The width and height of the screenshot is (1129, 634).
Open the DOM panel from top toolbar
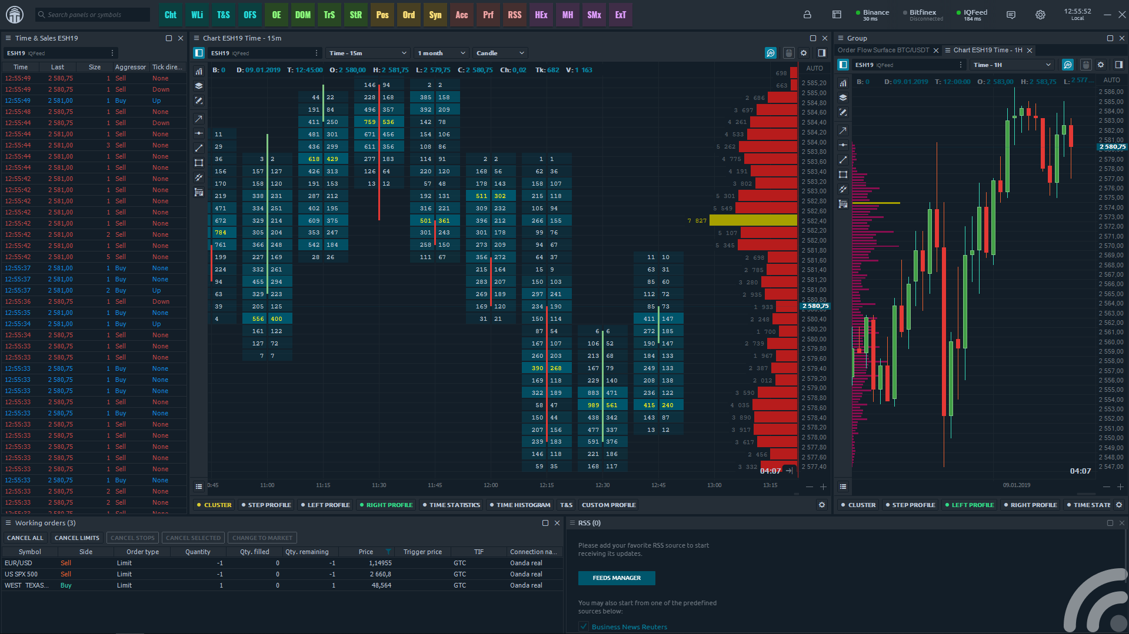pyautogui.click(x=303, y=15)
